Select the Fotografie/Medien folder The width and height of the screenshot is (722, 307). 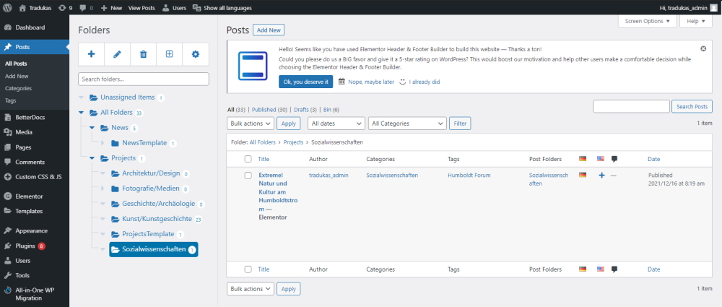(151, 189)
